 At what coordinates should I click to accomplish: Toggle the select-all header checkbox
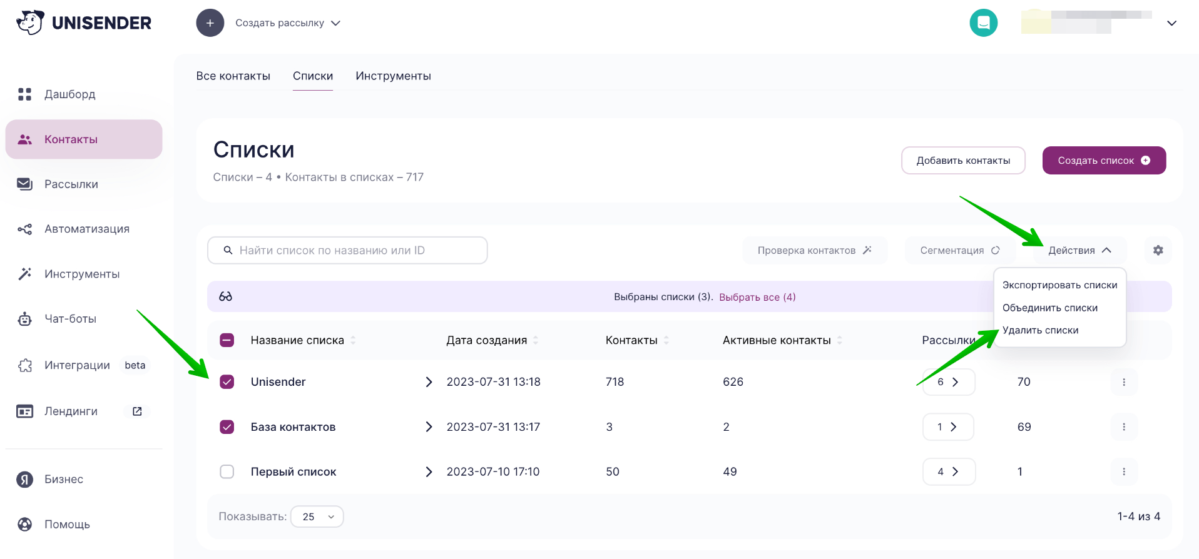tap(227, 340)
